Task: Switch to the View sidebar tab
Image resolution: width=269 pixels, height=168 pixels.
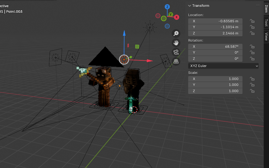Action: point(266,36)
